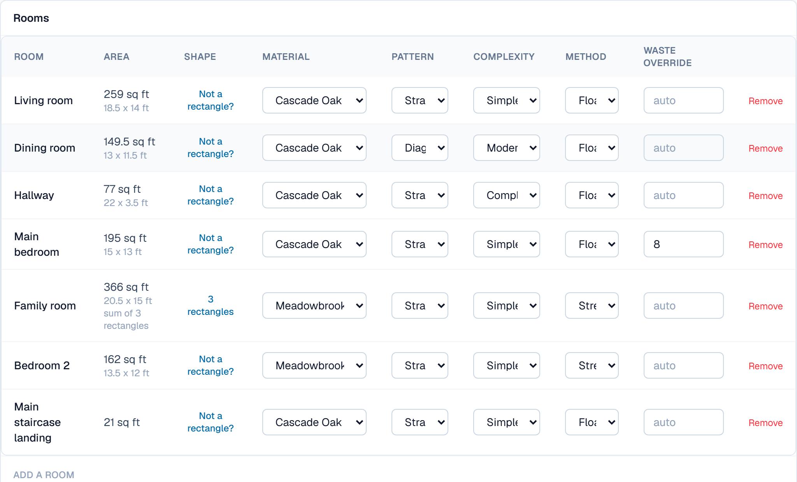Remove the Bedroom 2 row
This screenshot has height=482, width=797.
(x=765, y=366)
